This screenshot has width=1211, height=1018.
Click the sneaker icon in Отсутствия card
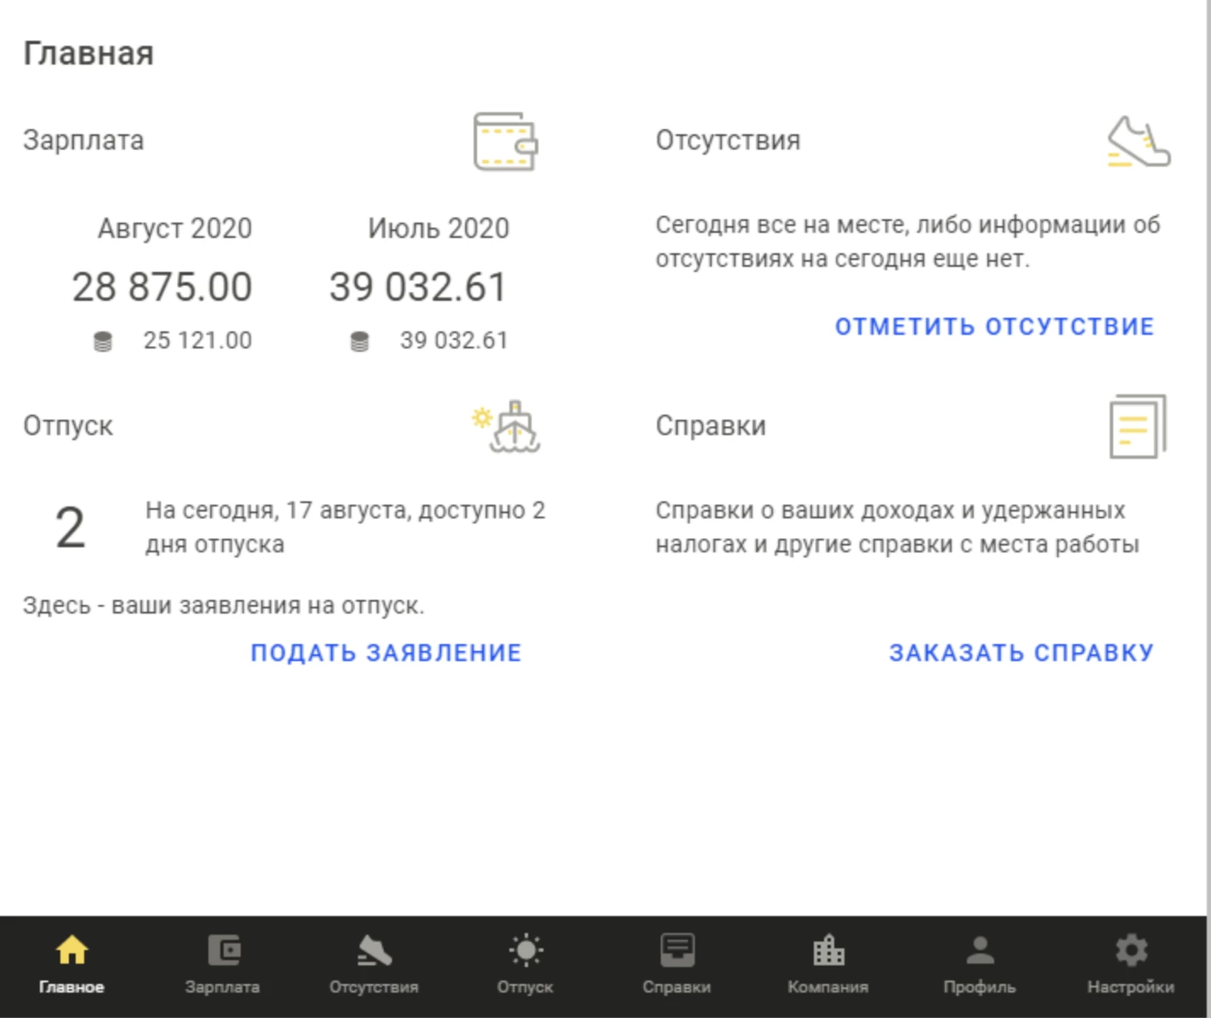pyautogui.click(x=1139, y=142)
